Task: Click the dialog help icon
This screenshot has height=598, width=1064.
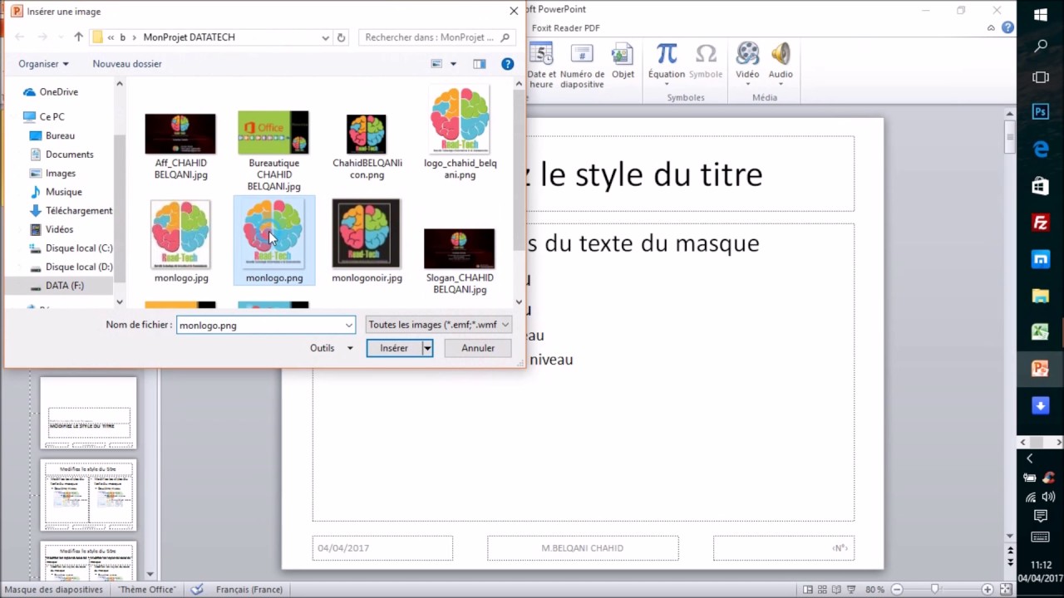Action: pos(507,64)
